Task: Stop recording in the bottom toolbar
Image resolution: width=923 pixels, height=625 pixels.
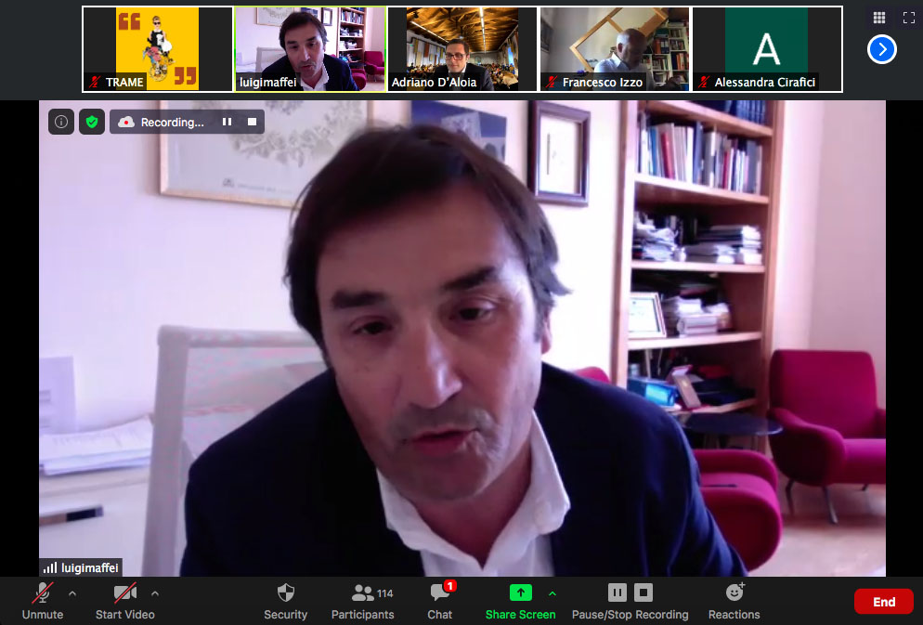Action: tap(643, 592)
